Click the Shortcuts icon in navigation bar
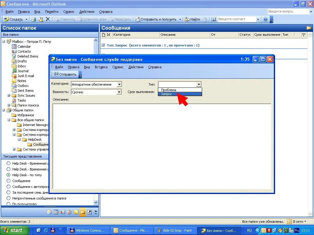 (x=90, y=212)
